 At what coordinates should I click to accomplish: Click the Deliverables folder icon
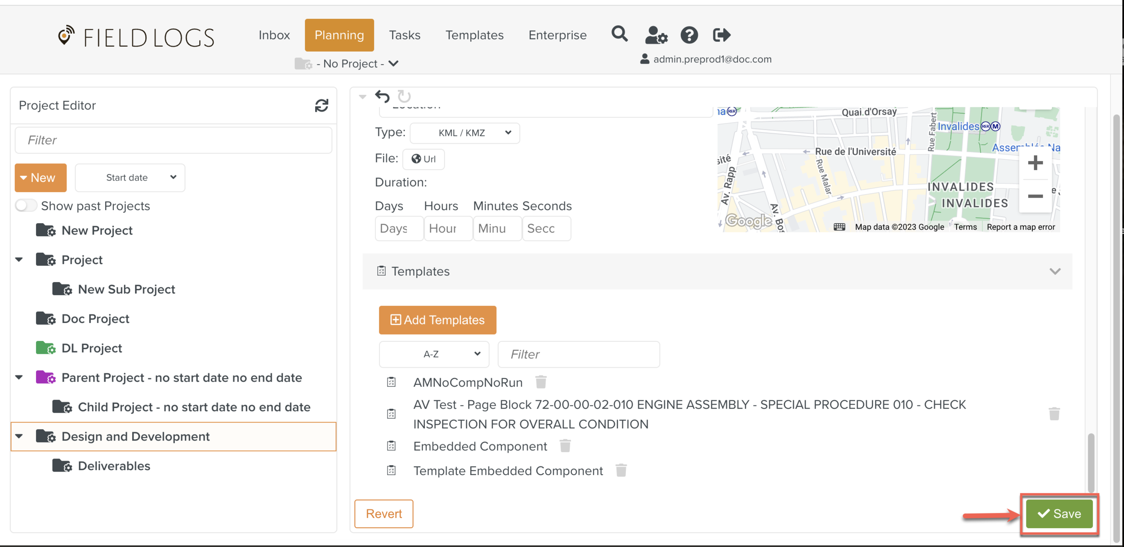(x=62, y=466)
